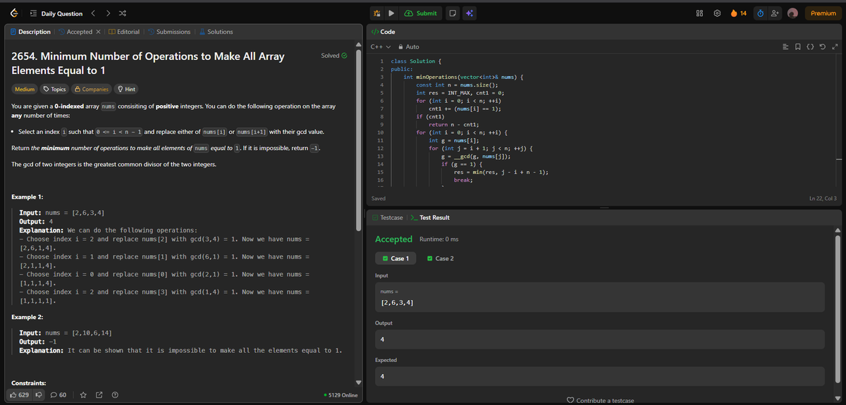Click the Solved status indicator
This screenshot has height=405, width=846.
click(x=334, y=56)
